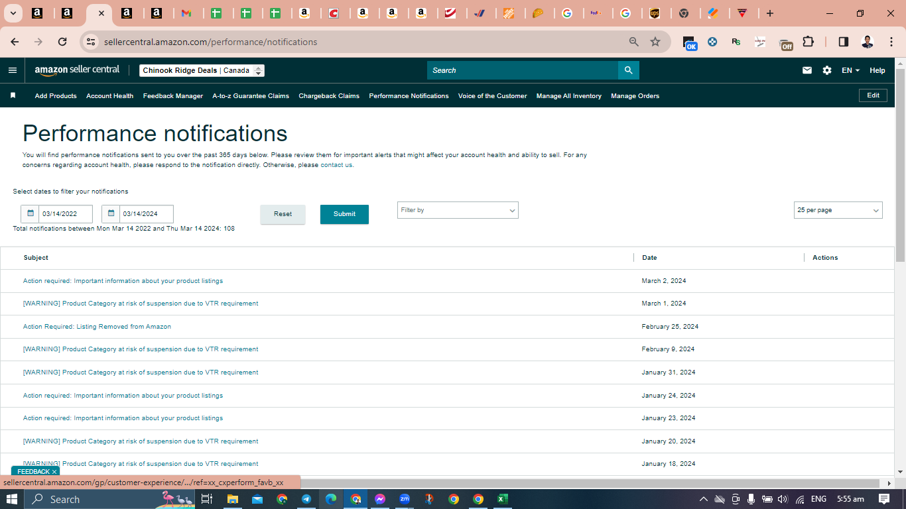
Task: Open the Windows notification center
Action: [x=884, y=499]
